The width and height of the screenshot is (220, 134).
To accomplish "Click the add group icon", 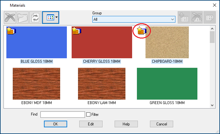I will point(184,18).
